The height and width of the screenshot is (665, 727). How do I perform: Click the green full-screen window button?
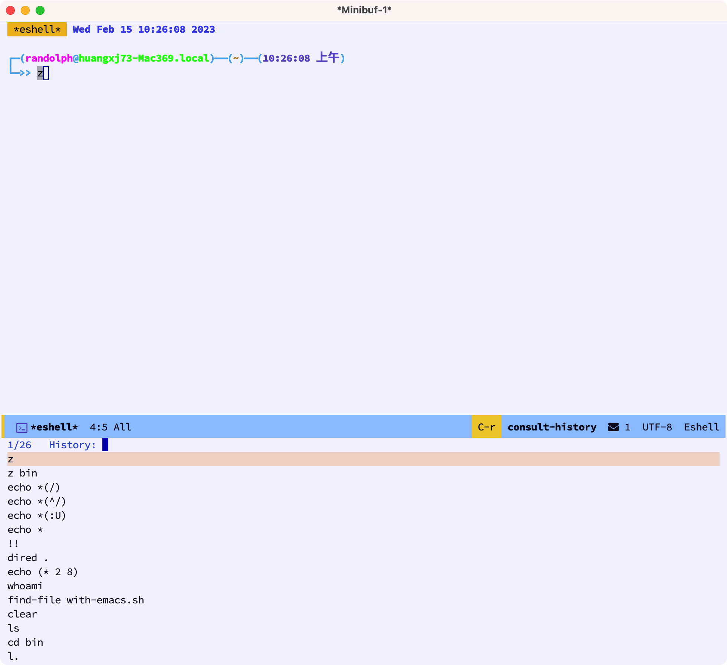click(x=40, y=10)
